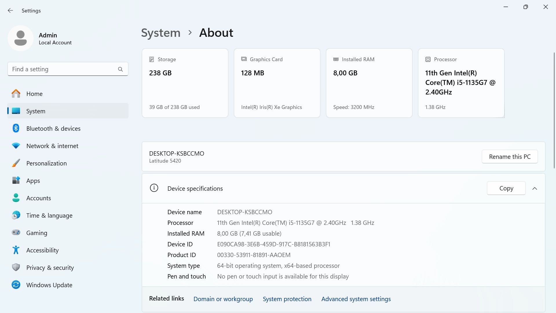The height and width of the screenshot is (313, 556).
Task: Open Advanced system settings link
Action: click(356, 299)
